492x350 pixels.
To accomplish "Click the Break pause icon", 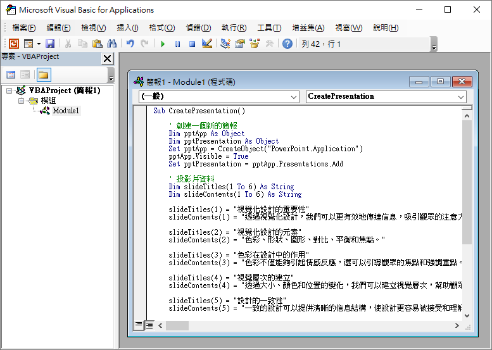I will (x=177, y=44).
